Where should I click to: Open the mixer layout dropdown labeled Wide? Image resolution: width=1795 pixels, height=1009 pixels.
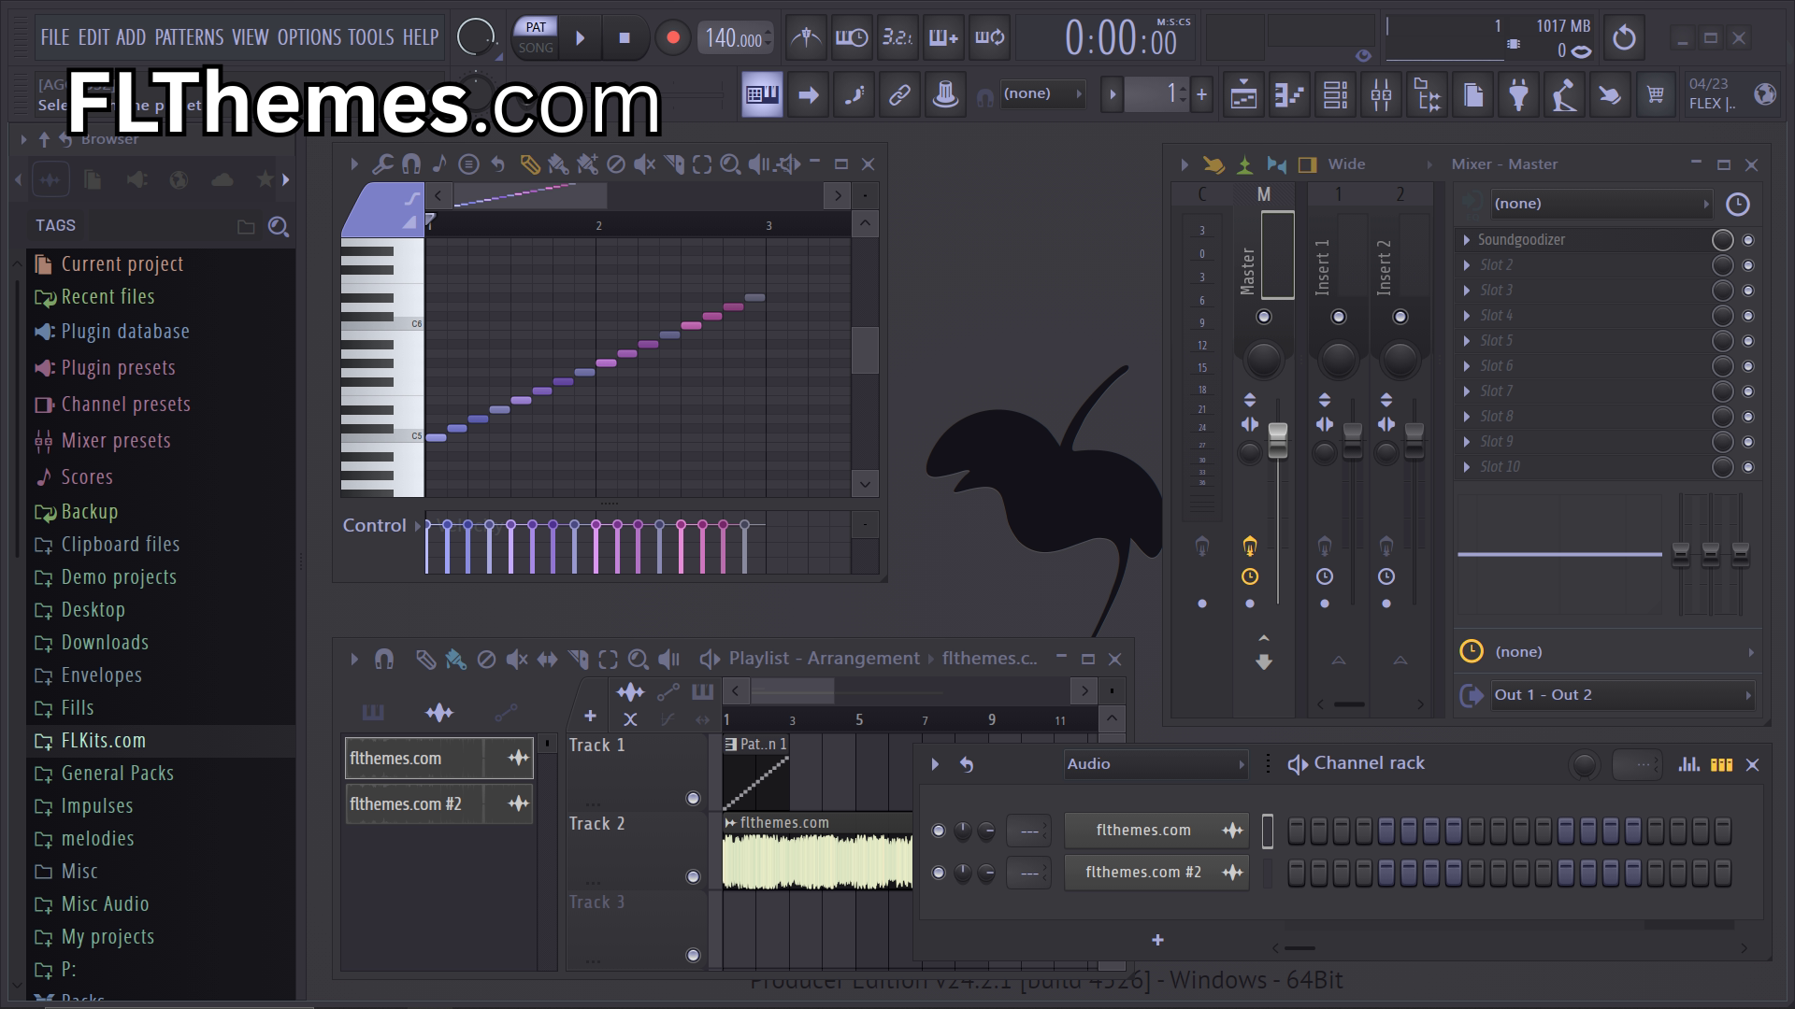[x=1381, y=164]
